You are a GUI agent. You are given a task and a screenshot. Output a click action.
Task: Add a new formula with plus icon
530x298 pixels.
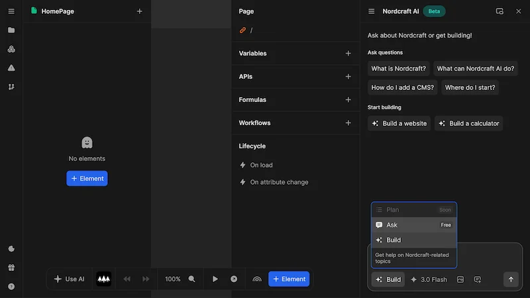point(348,100)
